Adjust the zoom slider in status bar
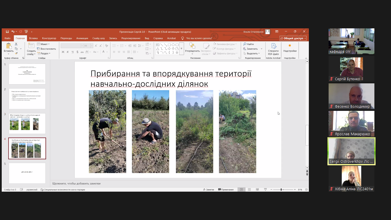391x220 pixels. tap(281, 190)
